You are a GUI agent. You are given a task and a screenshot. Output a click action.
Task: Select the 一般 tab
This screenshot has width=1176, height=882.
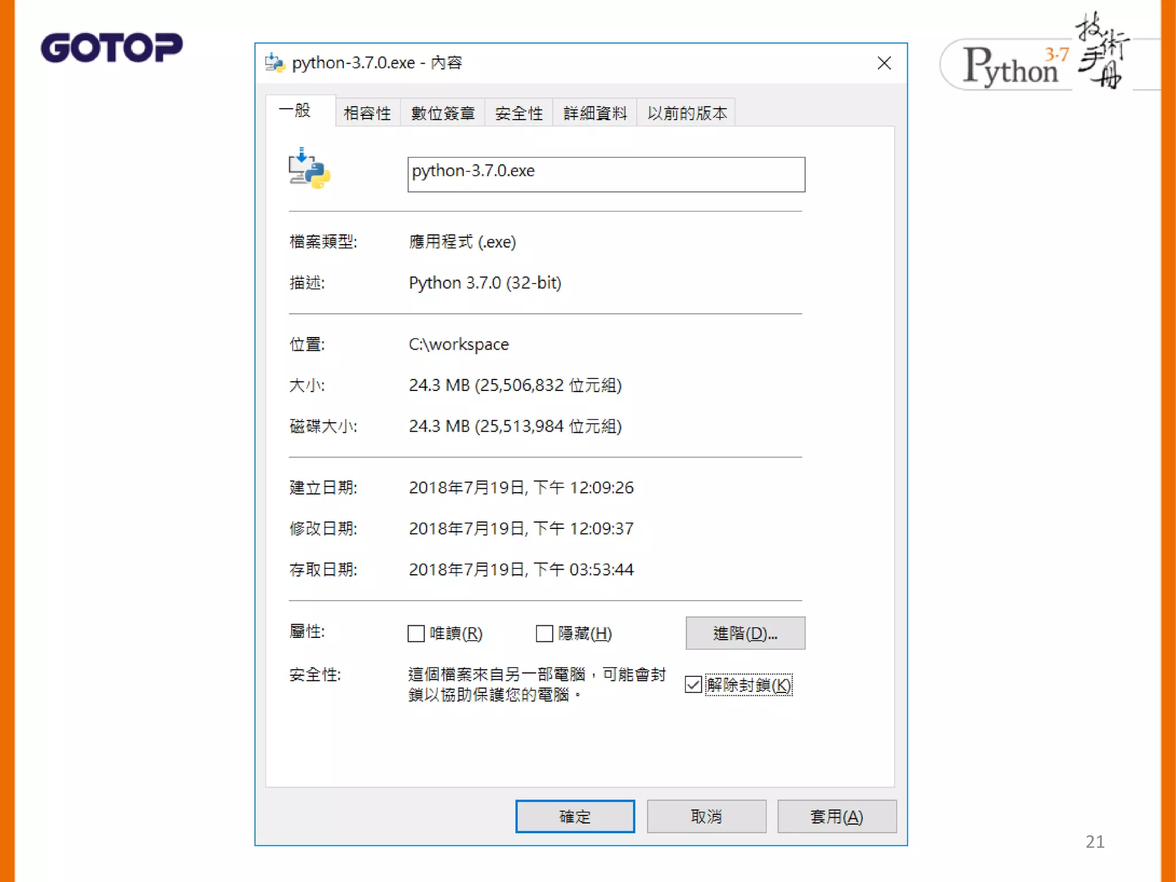(295, 110)
